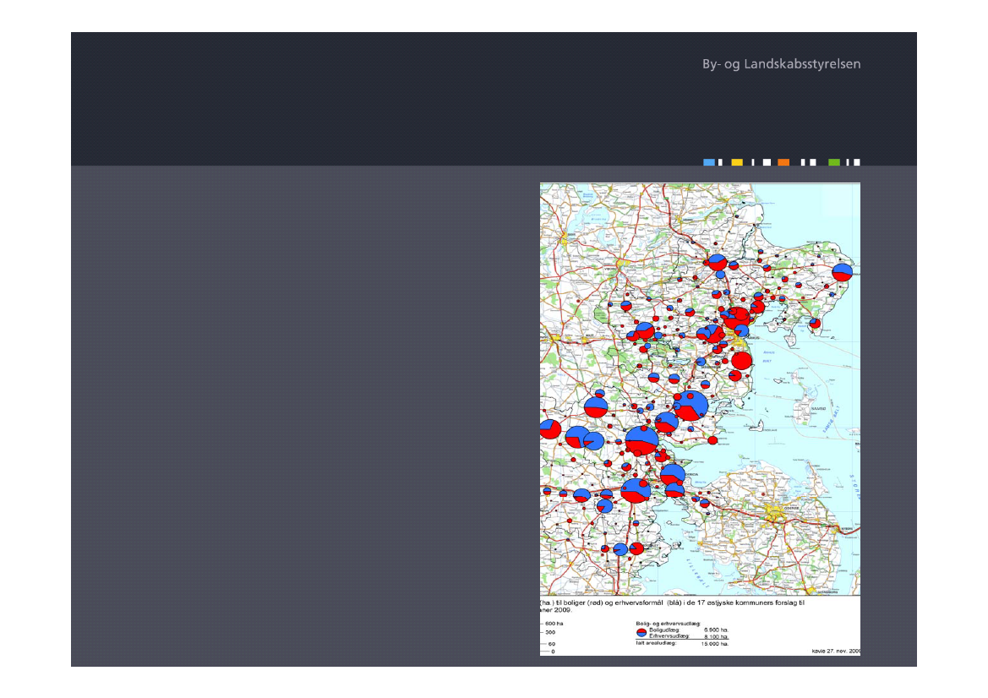Click the yellow square in header strip
The image size is (988, 698).
737,162
